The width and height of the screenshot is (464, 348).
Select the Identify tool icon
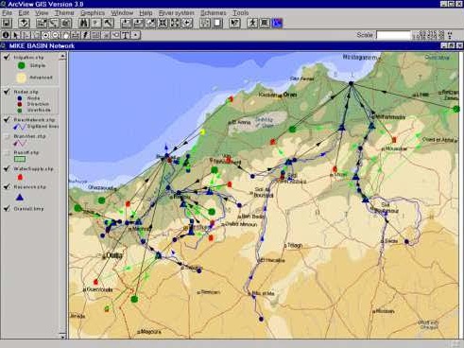(x=6, y=35)
